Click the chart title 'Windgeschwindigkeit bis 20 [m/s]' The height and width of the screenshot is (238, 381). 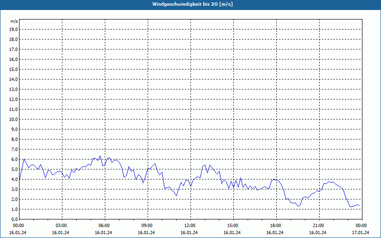click(192, 4)
